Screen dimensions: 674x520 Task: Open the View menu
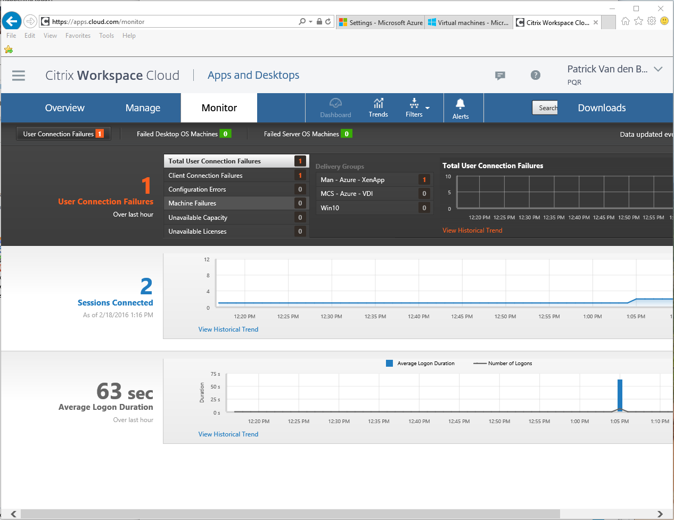(50, 36)
